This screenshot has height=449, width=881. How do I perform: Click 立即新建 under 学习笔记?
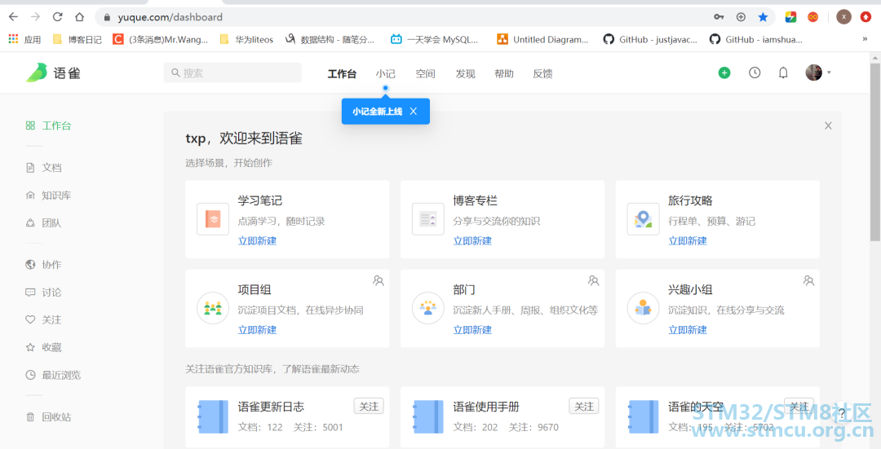click(257, 240)
